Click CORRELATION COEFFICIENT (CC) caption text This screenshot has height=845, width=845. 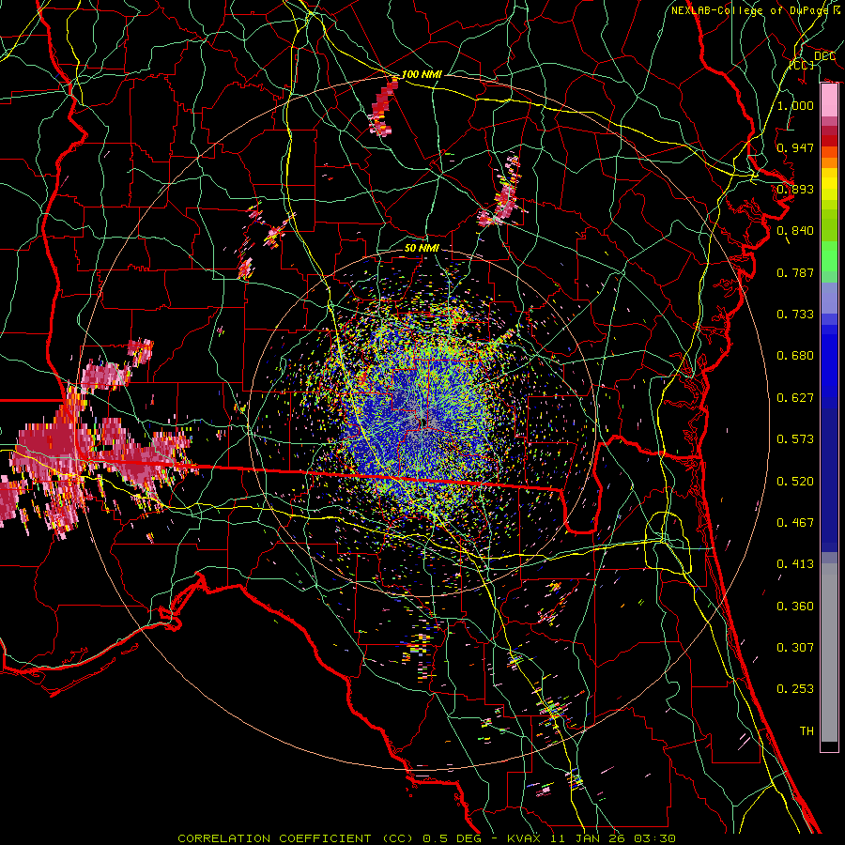click(296, 838)
